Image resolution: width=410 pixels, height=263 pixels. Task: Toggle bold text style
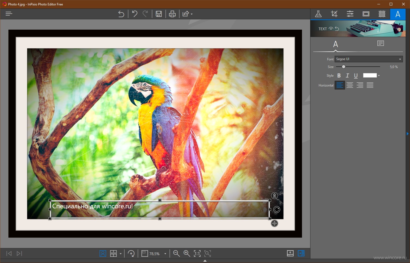pyautogui.click(x=339, y=76)
